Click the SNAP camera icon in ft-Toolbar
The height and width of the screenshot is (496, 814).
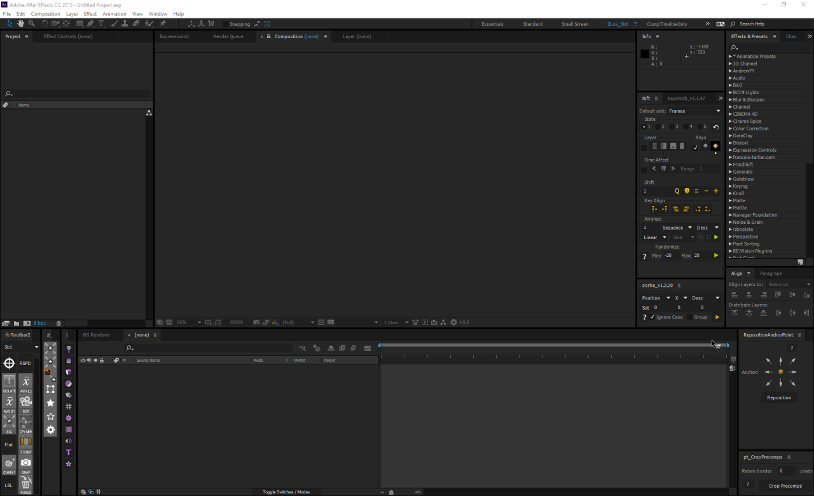coord(25,463)
